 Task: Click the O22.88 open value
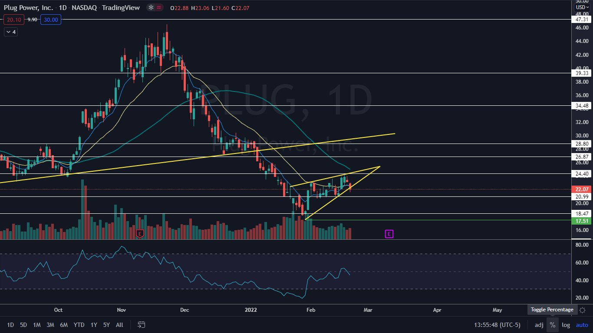point(180,8)
